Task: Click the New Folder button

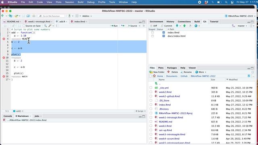Action: (x=157, y=72)
